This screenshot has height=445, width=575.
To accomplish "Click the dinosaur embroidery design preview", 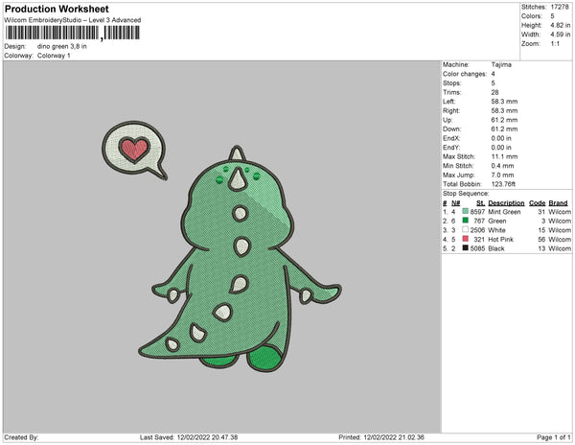I will point(241,259).
